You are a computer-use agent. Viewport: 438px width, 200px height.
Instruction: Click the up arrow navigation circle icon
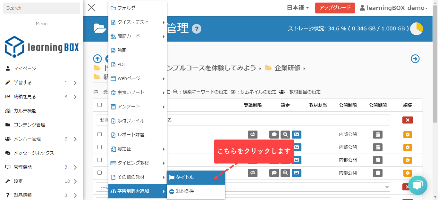(x=97, y=59)
